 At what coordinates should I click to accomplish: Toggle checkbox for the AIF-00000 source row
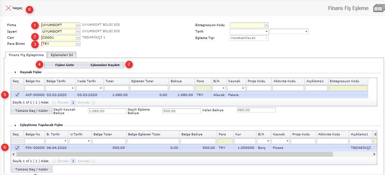point(17,95)
